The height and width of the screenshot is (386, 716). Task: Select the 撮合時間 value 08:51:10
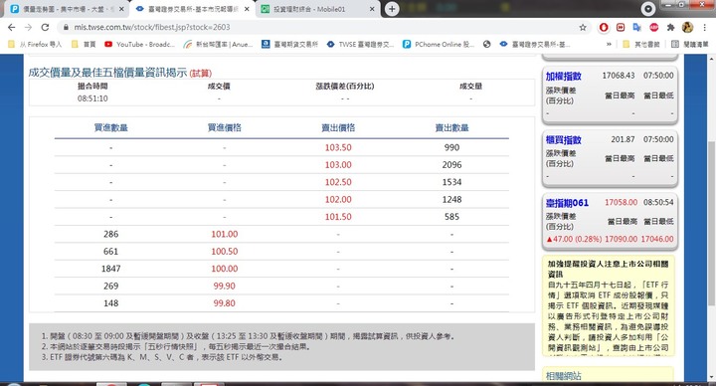[92, 98]
